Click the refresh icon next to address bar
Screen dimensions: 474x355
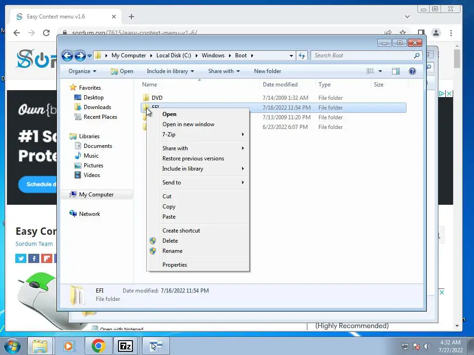(x=302, y=55)
